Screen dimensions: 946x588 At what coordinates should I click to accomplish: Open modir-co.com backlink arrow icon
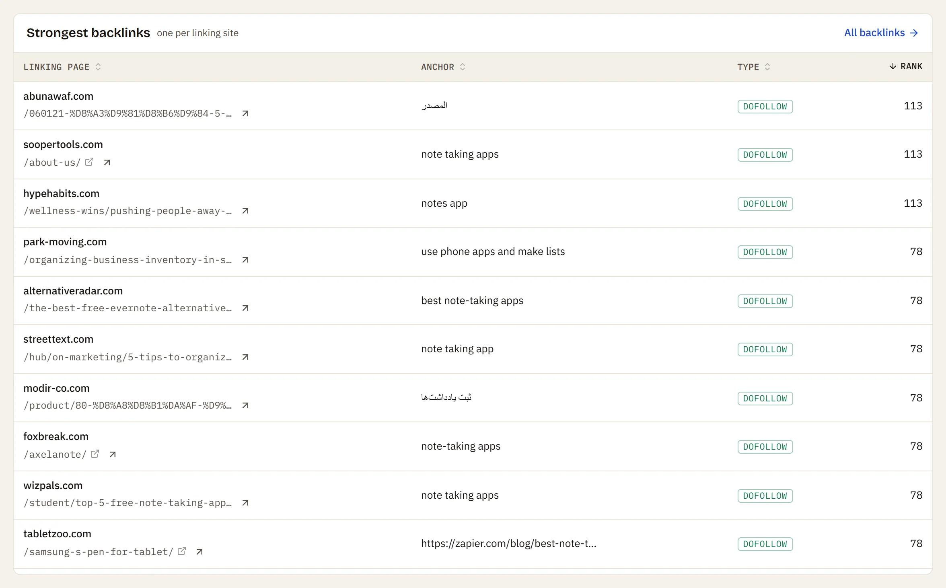tap(245, 405)
